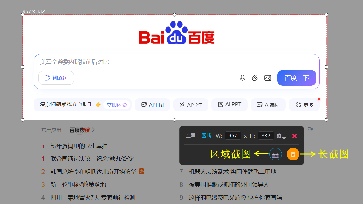Select 全屏 full screen capture mode
The image size is (363, 204).
pyautogui.click(x=190, y=136)
